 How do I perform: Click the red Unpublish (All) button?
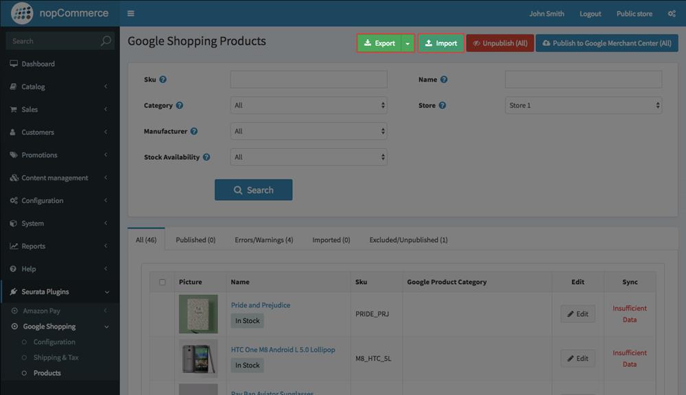(500, 43)
